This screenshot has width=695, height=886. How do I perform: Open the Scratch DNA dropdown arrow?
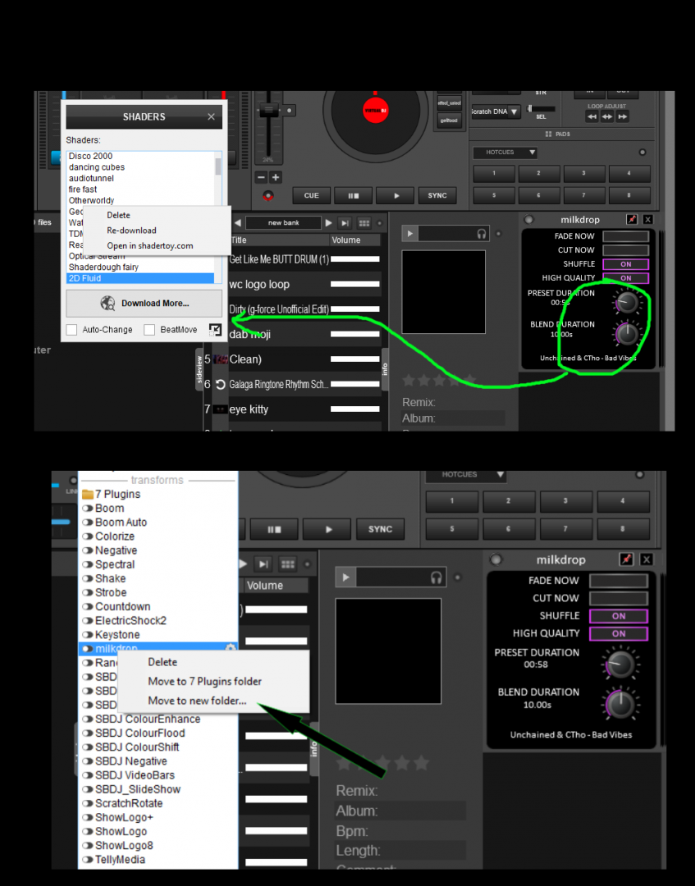click(514, 112)
